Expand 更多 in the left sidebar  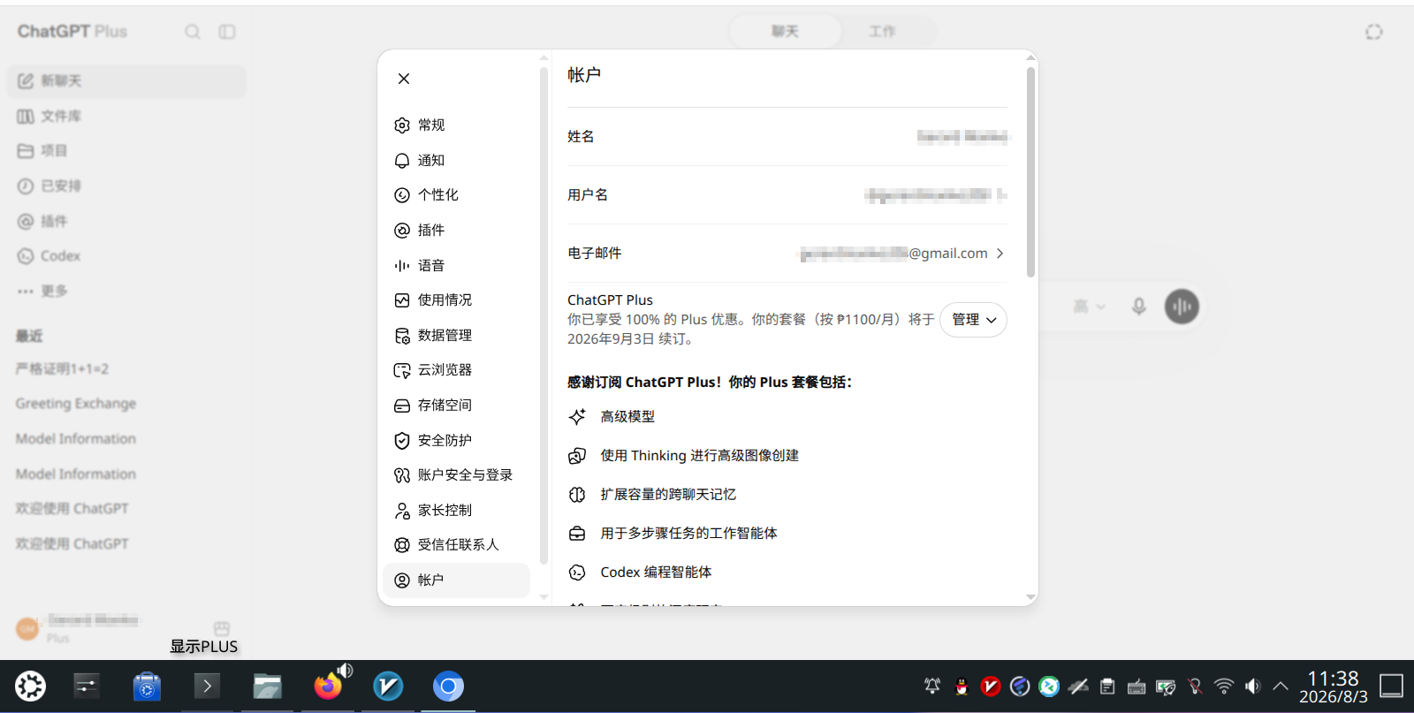[x=126, y=292]
